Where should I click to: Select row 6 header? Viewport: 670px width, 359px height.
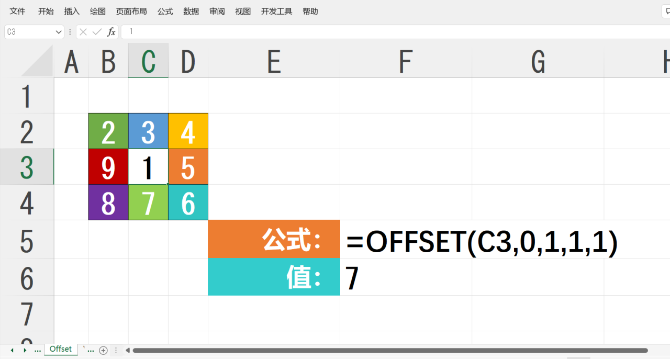[x=27, y=277]
